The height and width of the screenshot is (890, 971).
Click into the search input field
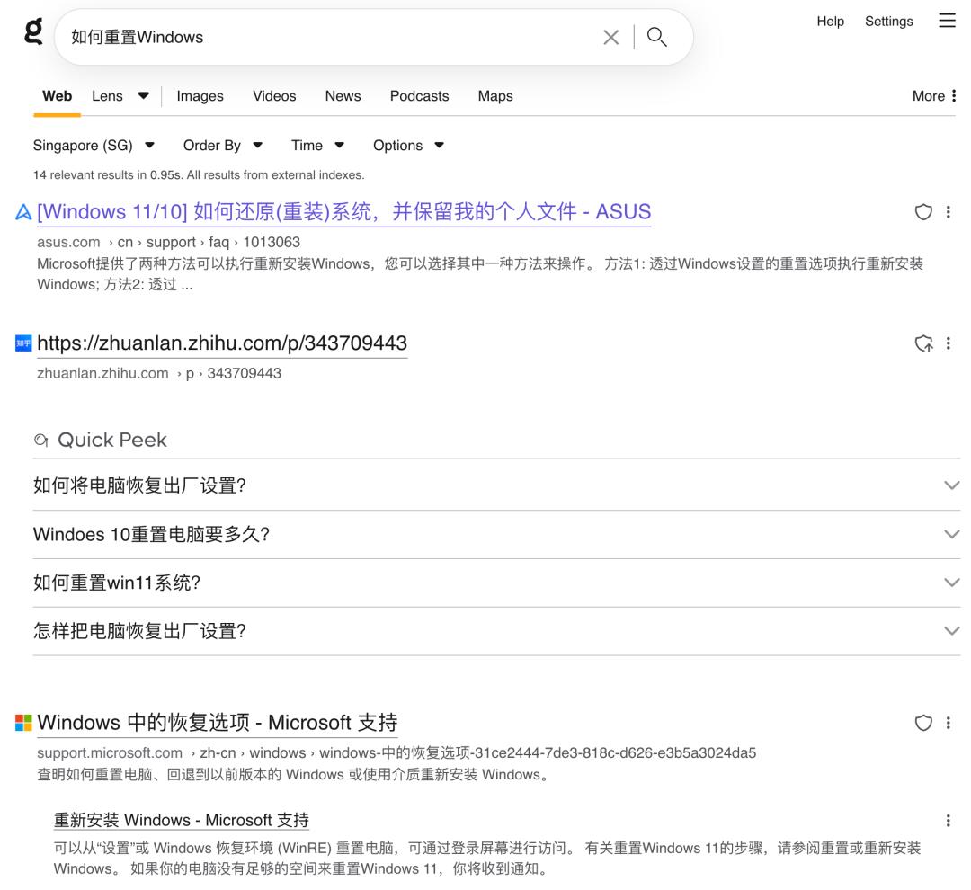coord(324,37)
